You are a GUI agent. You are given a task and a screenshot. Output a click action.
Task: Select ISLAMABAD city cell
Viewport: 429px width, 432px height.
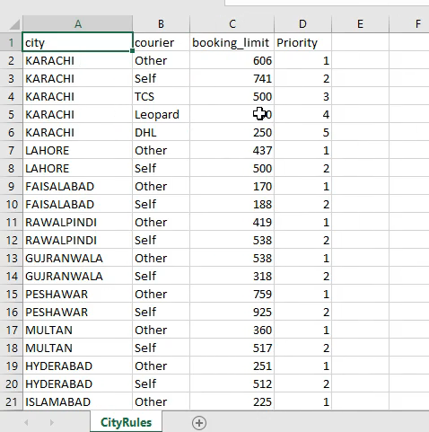click(77, 401)
